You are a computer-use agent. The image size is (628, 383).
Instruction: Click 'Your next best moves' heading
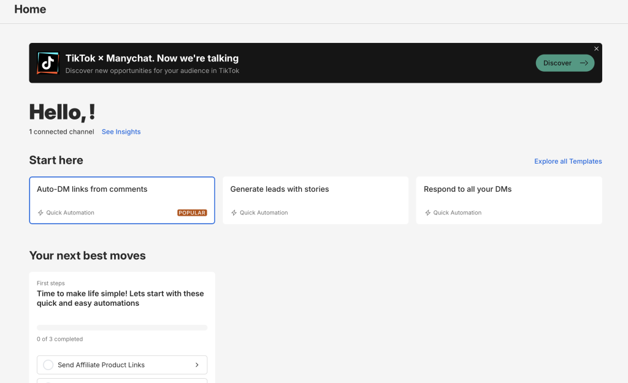(87, 256)
